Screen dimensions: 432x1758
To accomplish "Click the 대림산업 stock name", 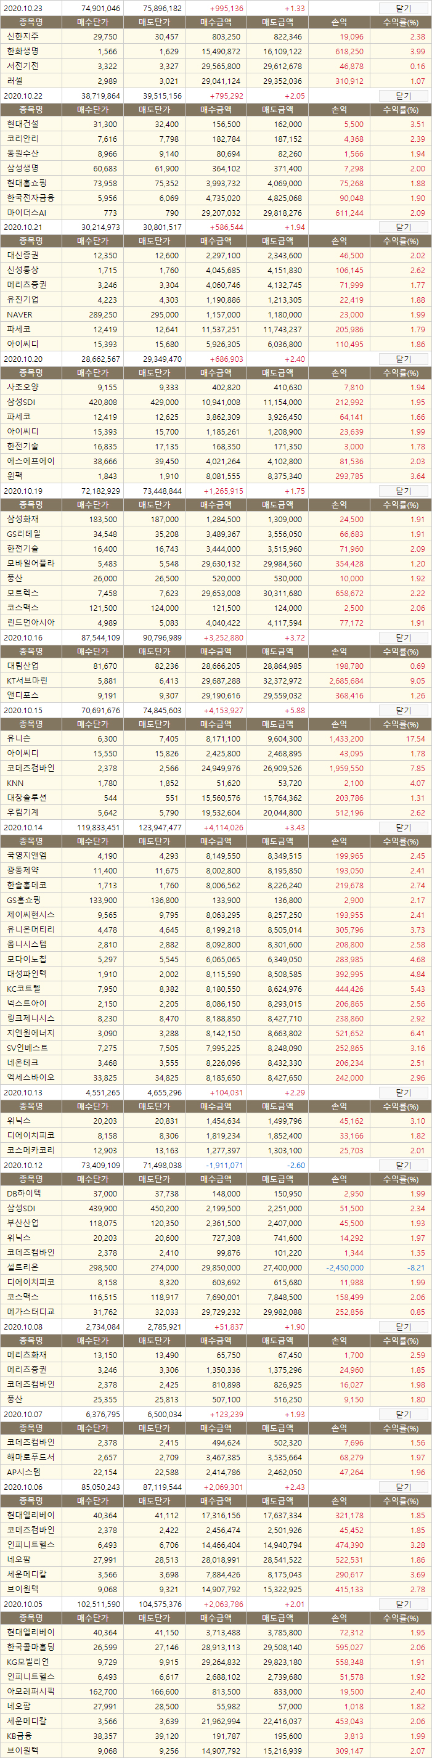I will coord(23,666).
